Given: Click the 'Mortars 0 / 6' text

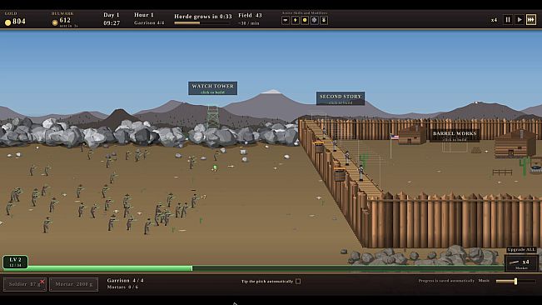Looking at the screenshot, I should point(122,287).
